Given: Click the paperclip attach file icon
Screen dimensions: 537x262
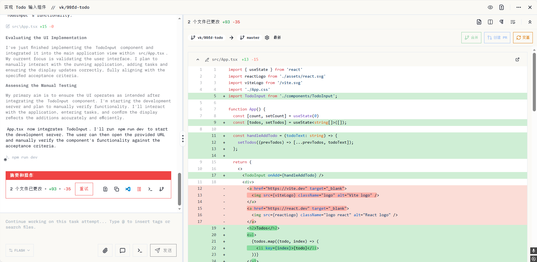Looking at the screenshot, I should [105, 250].
